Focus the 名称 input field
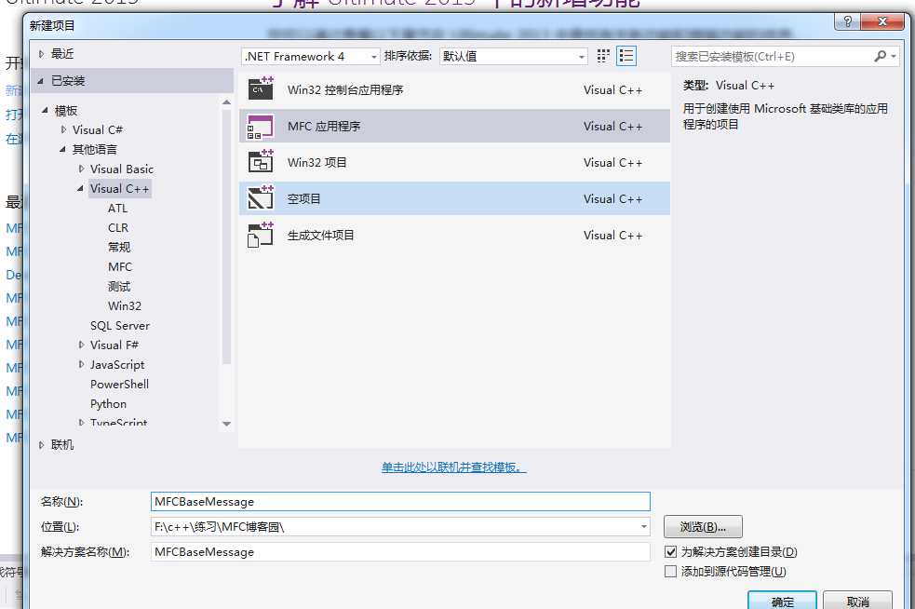The width and height of the screenshot is (915, 609). point(400,502)
